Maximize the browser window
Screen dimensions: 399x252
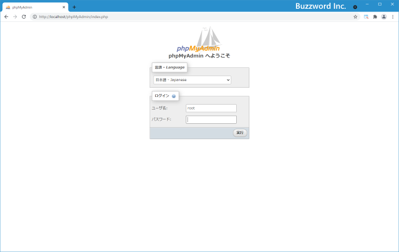[x=380, y=4]
